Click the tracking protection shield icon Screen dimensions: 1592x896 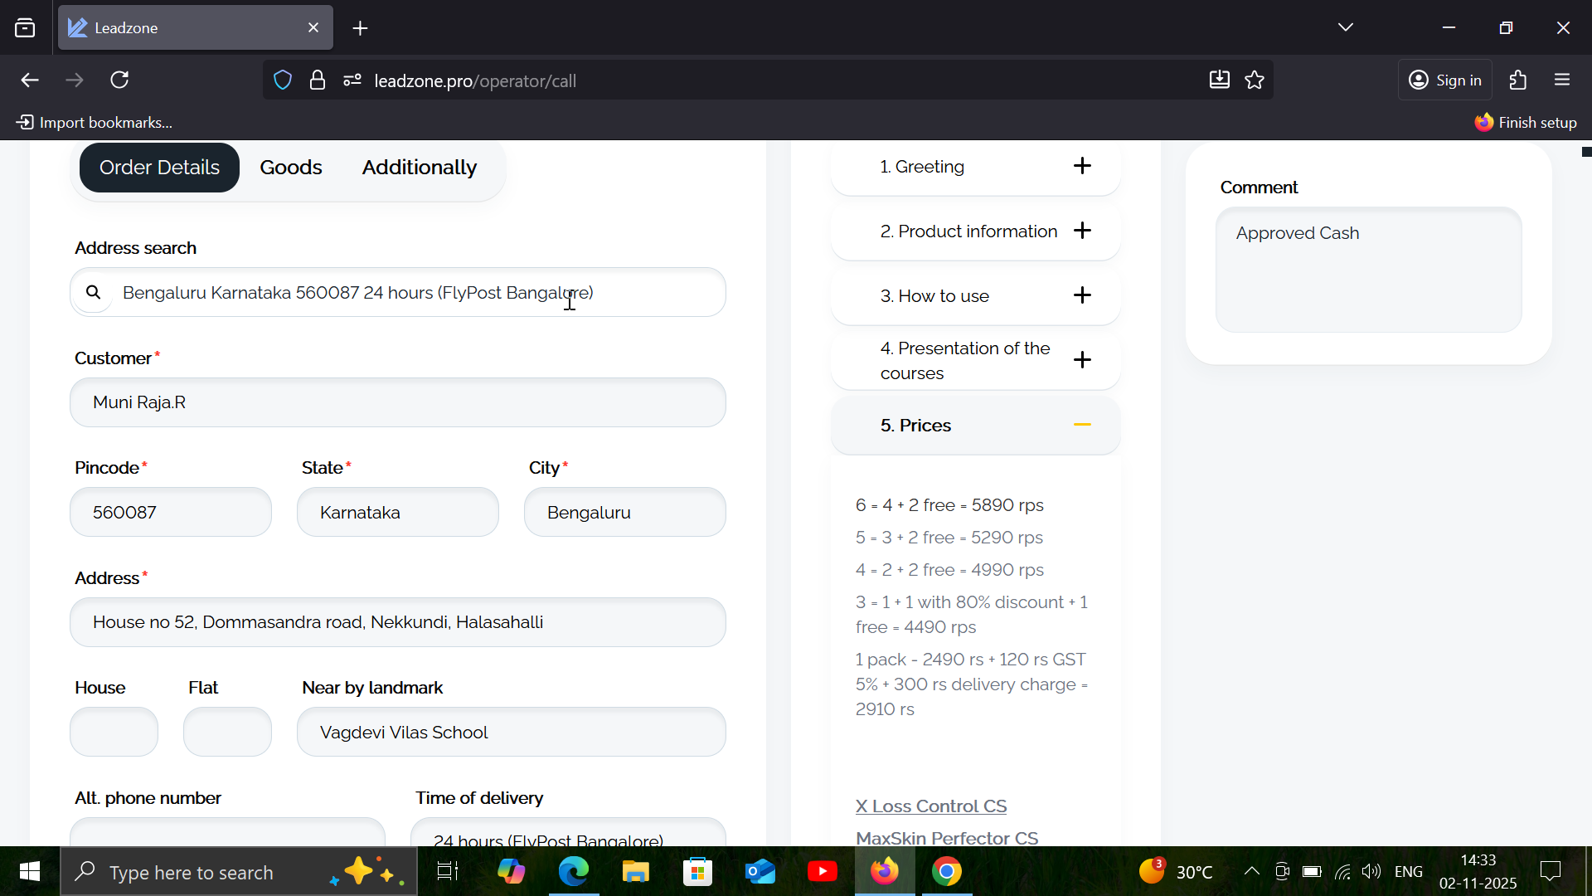point(283,80)
